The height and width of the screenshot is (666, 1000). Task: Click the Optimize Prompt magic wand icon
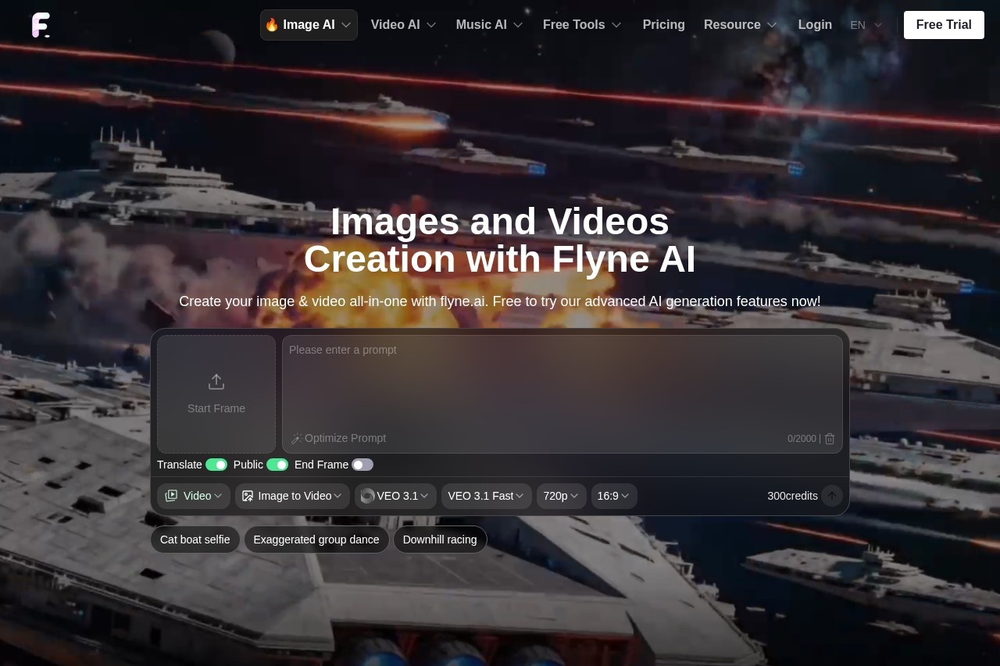tap(297, 439)
